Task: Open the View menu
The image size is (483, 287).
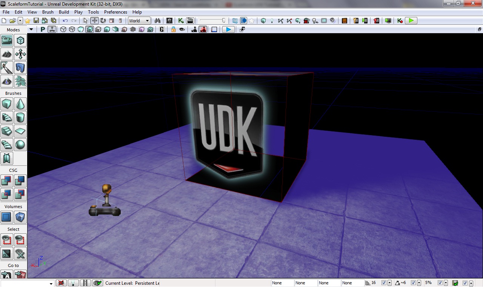Action: pyautogui.click(x=32, y=12)
